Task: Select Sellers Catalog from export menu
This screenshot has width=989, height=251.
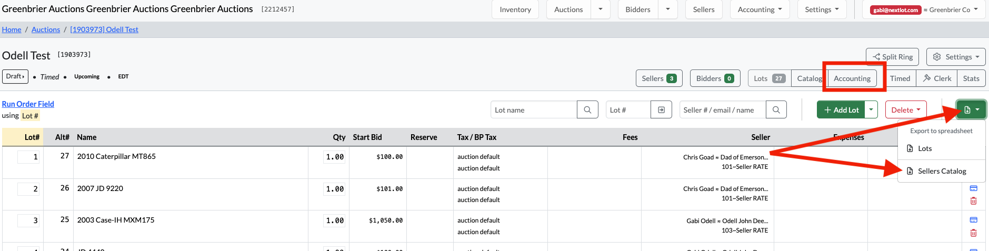Action: coord(942,171)
